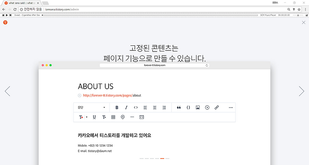This screenshot has width=309, height=165.
Task: Insert a table with grid icon
Action: pos(113,117)
